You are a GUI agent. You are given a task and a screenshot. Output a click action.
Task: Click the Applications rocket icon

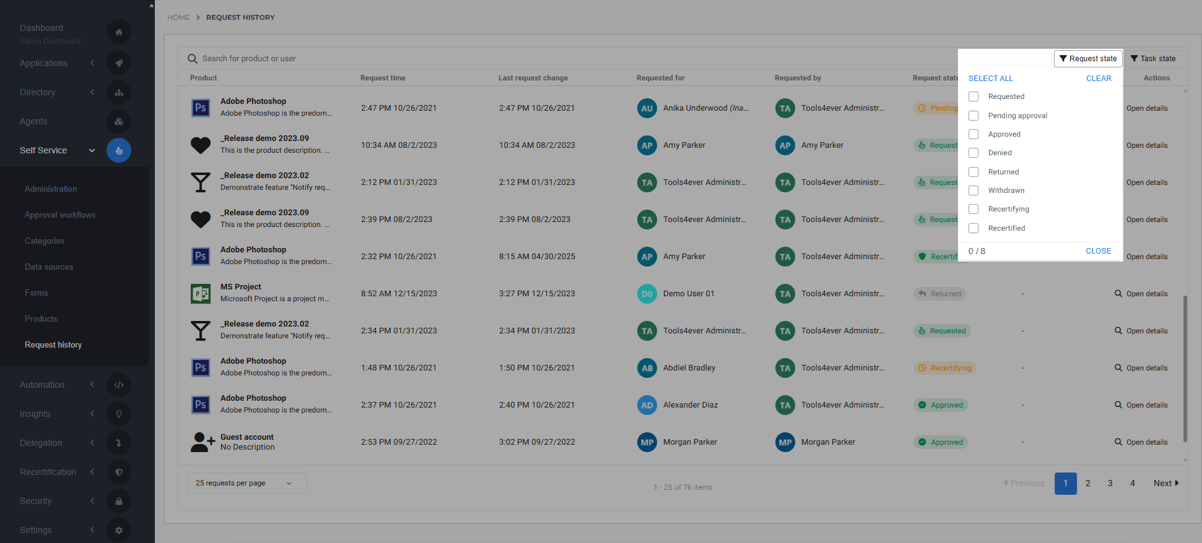point(119,63)
